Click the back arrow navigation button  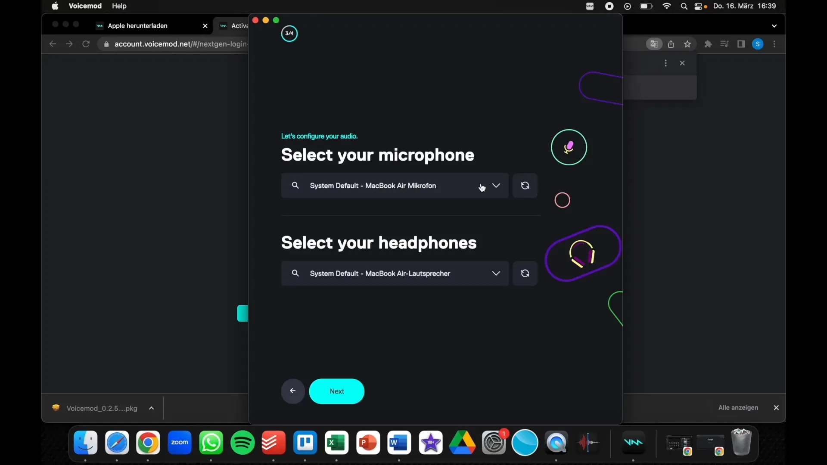coord(292,391)
